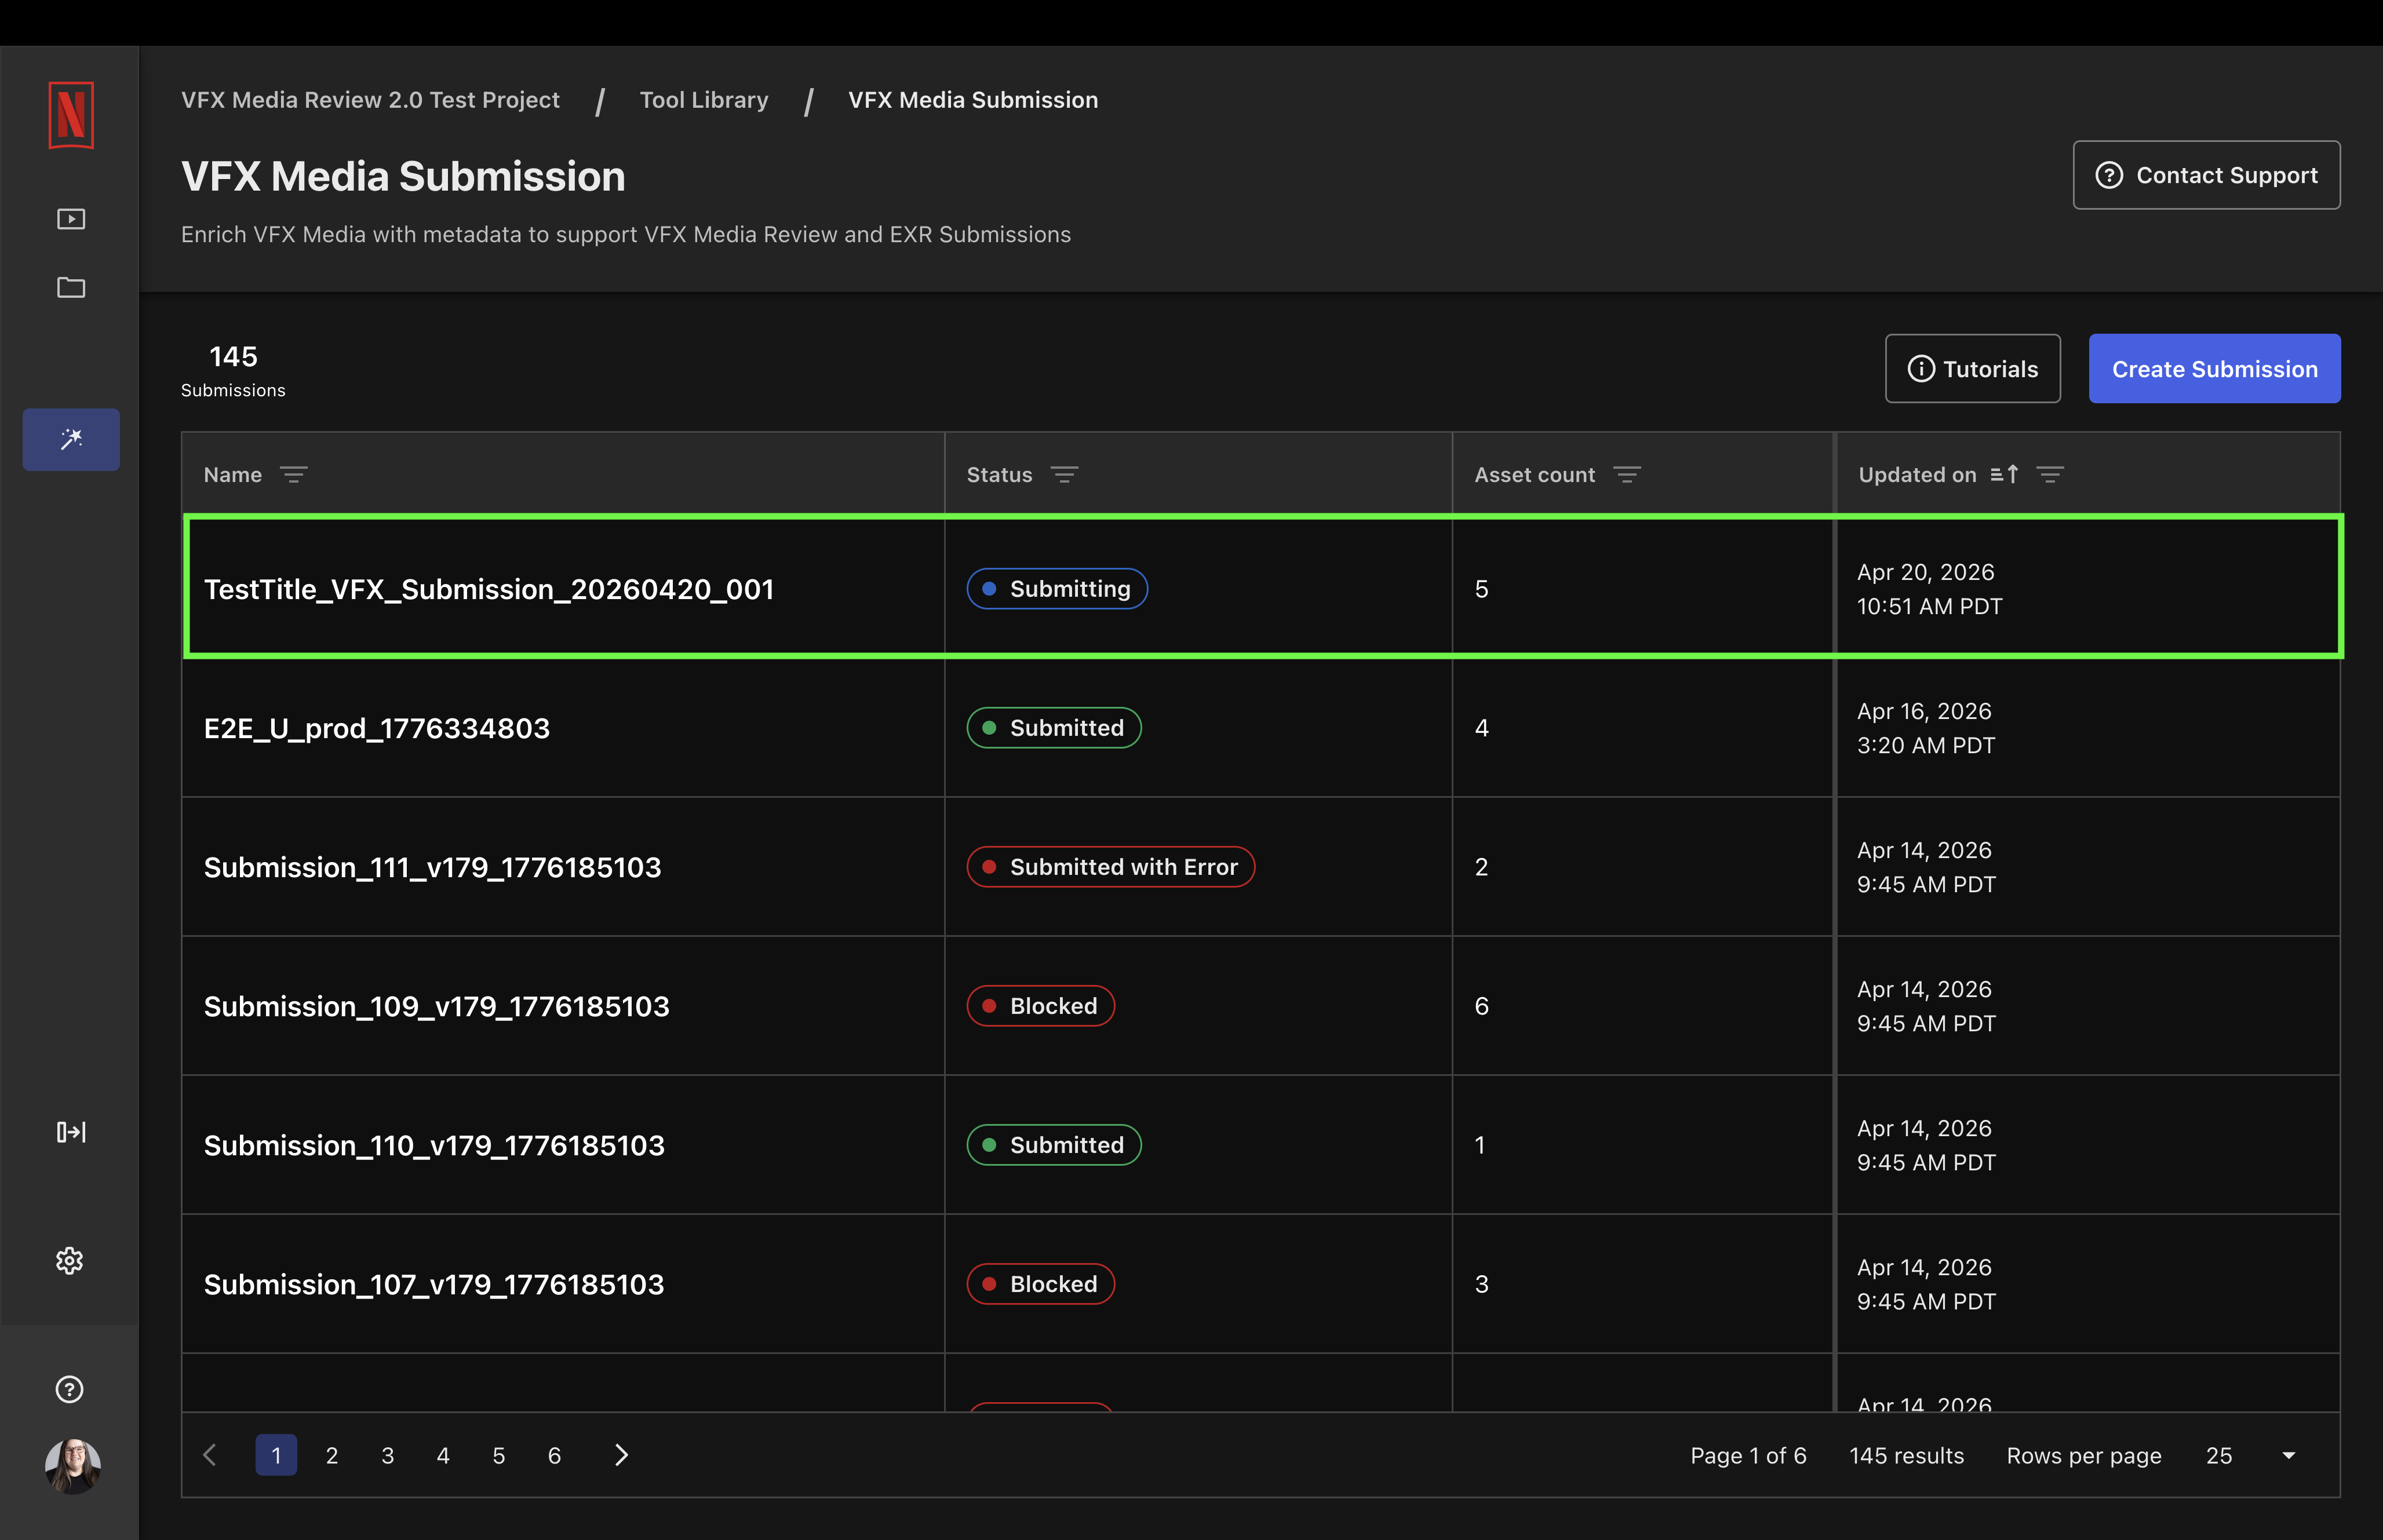Open the folder icon in sidebar

pyautogui.click(x=71, y=288)
